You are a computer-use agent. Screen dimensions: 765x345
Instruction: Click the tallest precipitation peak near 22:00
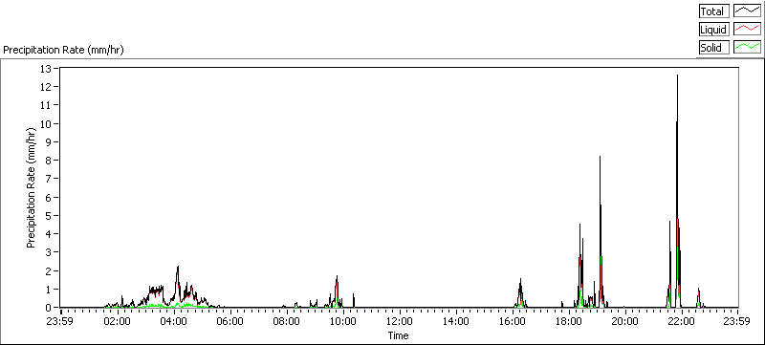tap(677, 75)
